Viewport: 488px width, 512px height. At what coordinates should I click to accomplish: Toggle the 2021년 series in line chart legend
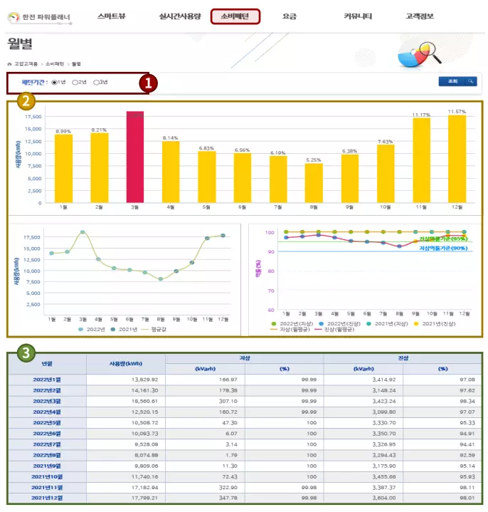[x=124, y=330]
